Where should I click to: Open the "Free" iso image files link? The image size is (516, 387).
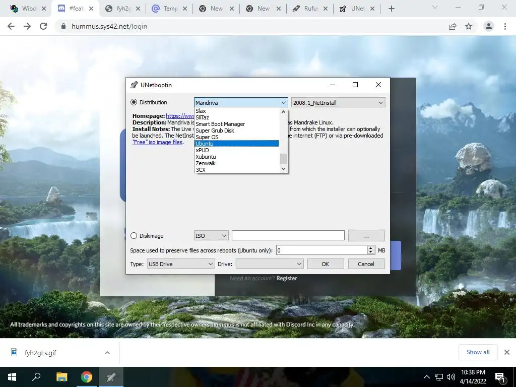pos(158,142)
